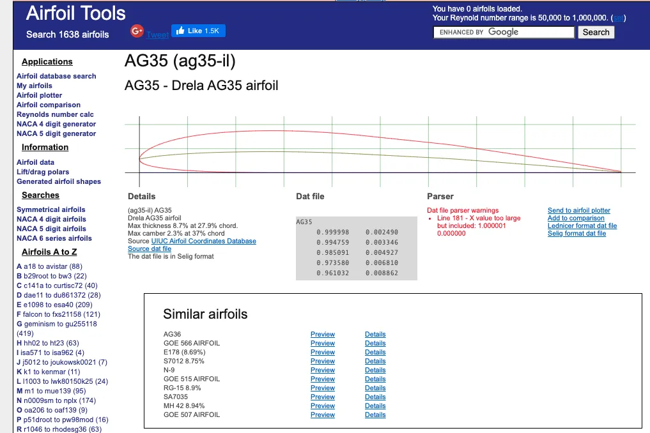Screen dimensions: 650x433
Task: Click the Tweet share link
Action: (157, 34)
